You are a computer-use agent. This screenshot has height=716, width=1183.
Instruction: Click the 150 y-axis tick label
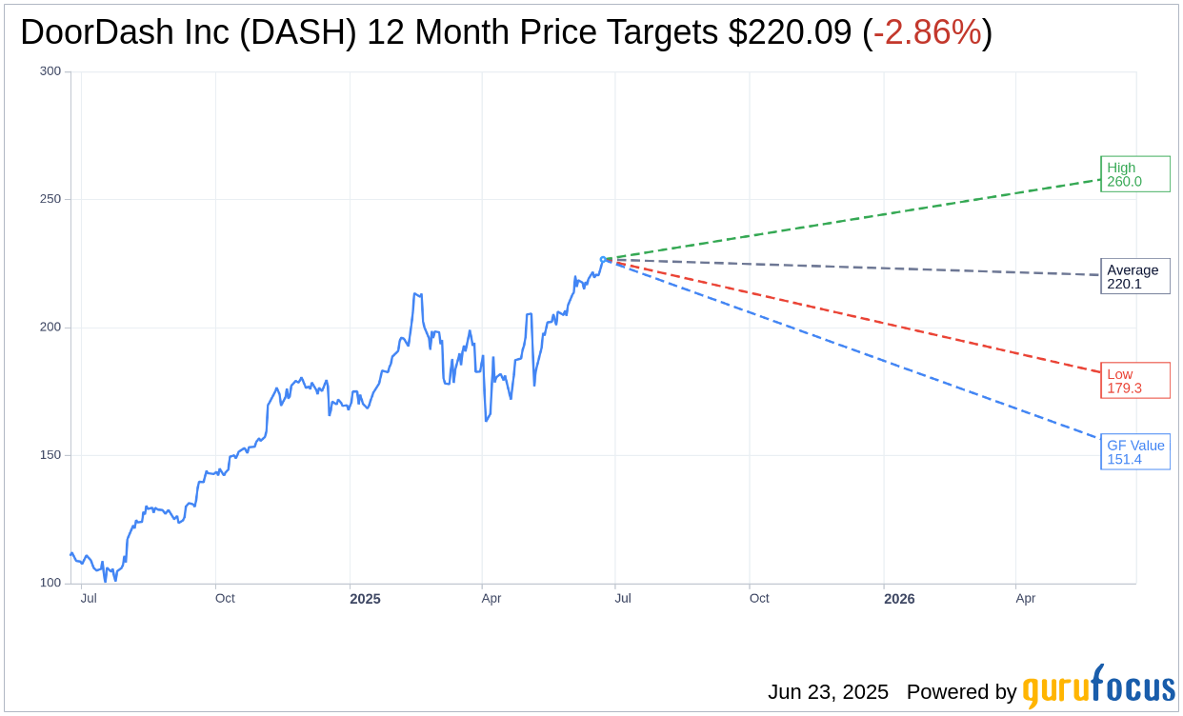click(x=50, y=455)
